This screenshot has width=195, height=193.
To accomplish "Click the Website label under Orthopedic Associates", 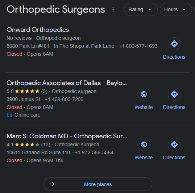I will (144, 107).
